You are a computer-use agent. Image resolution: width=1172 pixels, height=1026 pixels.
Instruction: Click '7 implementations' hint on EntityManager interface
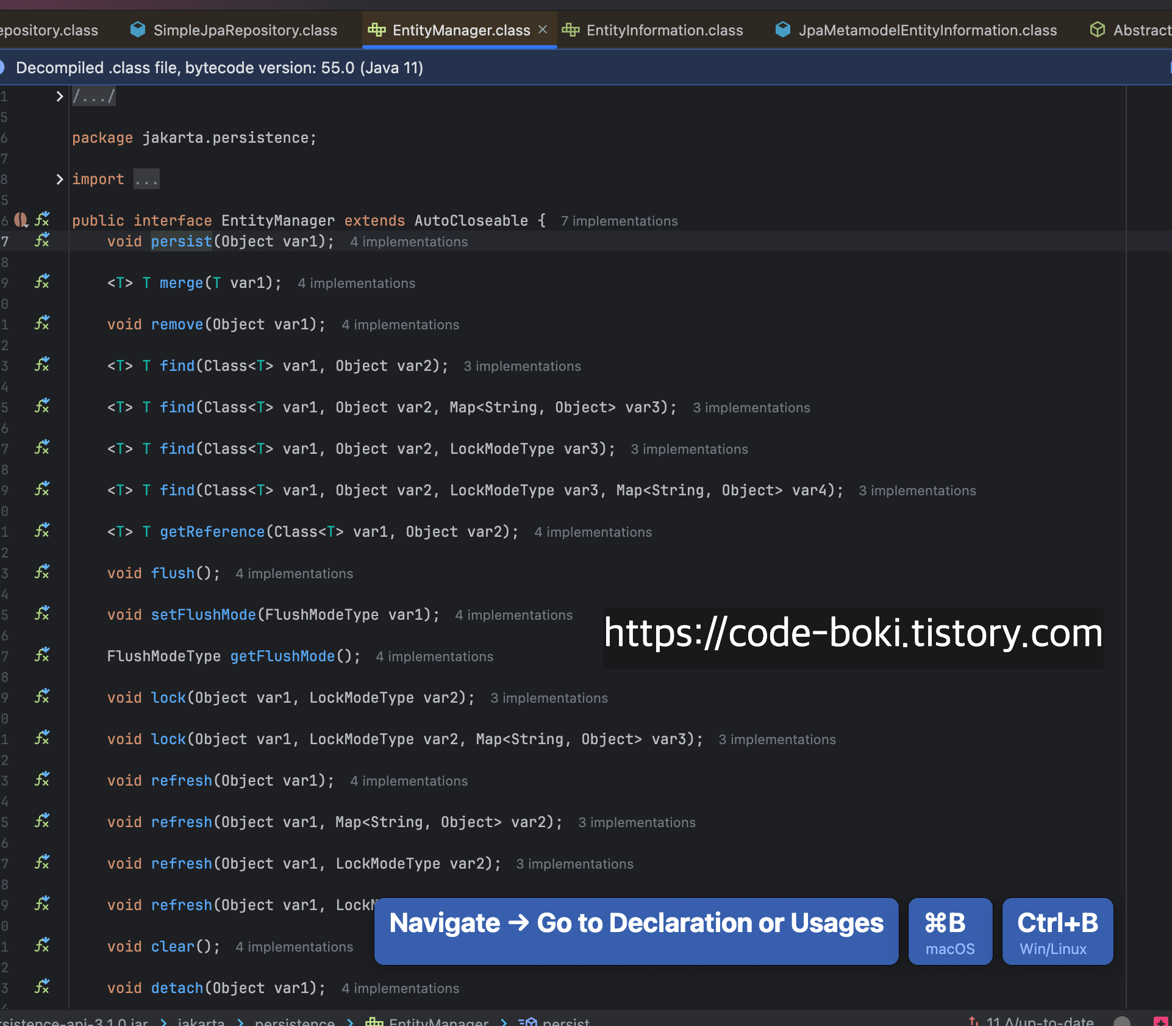[619, 221]
